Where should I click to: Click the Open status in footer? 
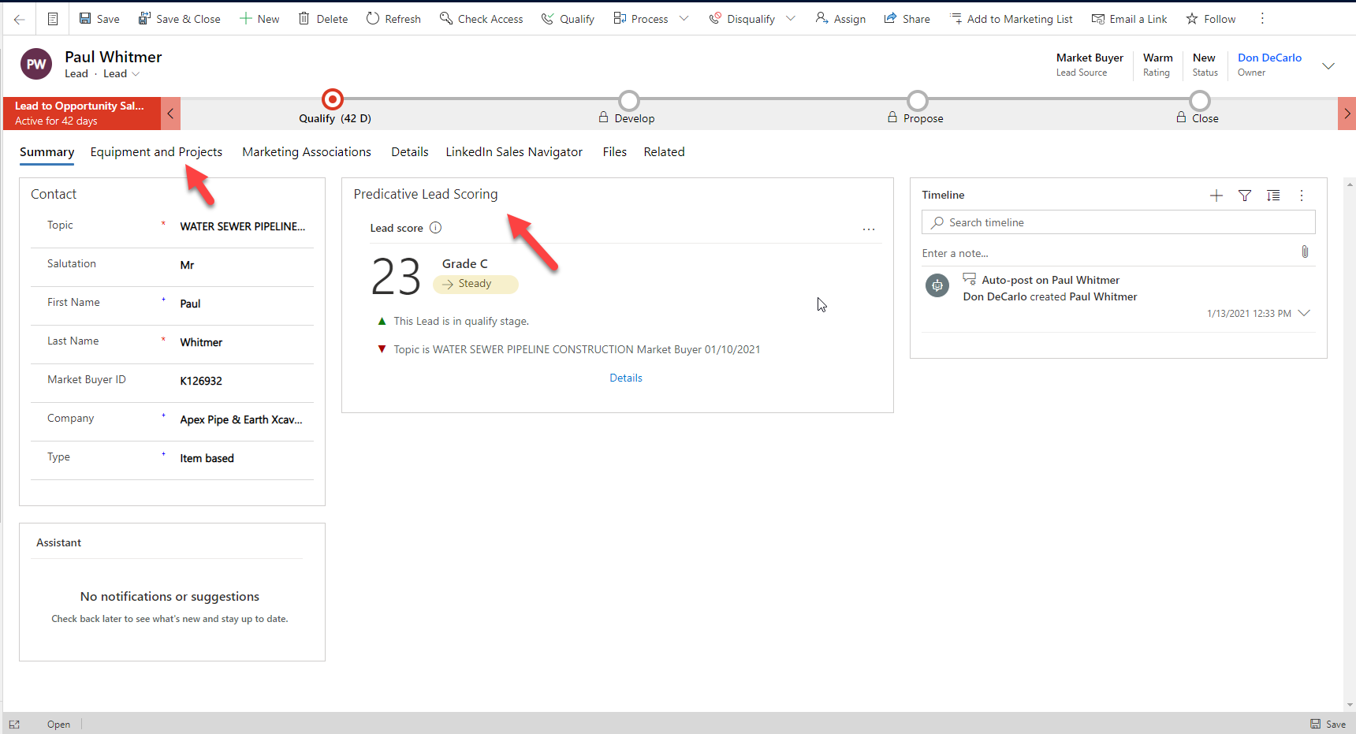click(x=58, y=725)
